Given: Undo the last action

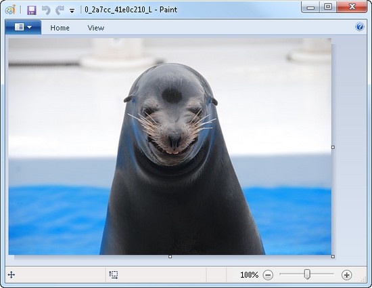Looking at the screenshot, I should click(x=46, y=10).
